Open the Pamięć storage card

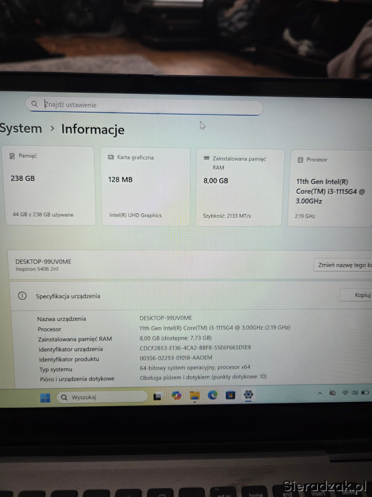pos(50,185)
